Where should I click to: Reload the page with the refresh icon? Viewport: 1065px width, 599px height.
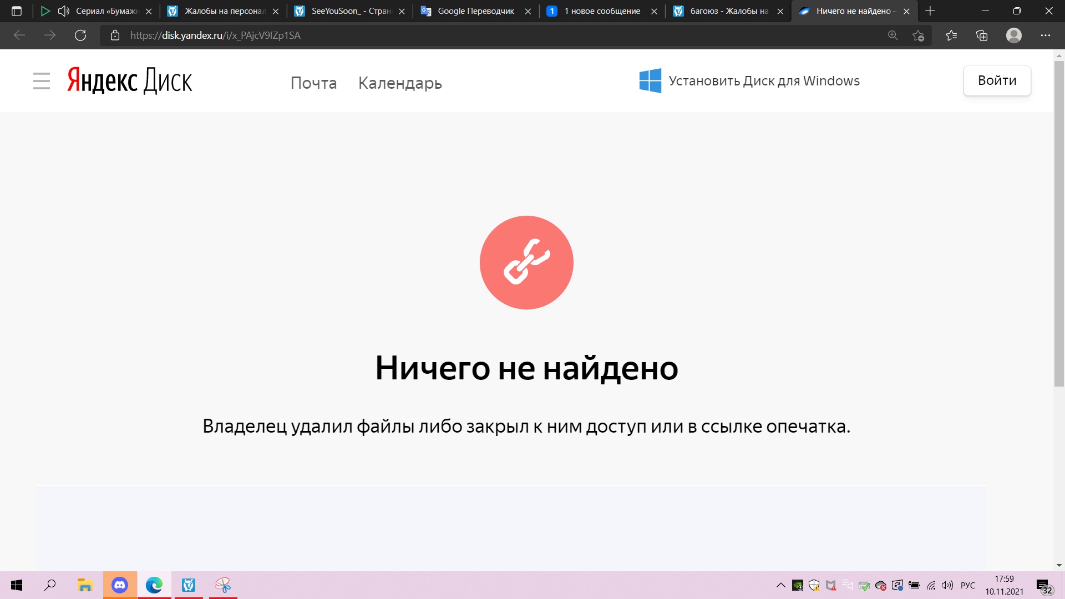coord(80,35)
